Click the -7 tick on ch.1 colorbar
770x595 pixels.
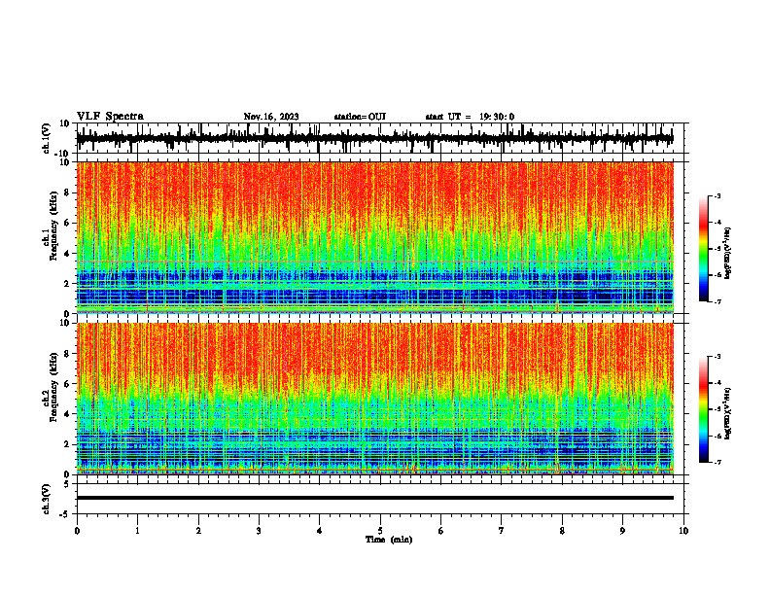pos(717,301)
